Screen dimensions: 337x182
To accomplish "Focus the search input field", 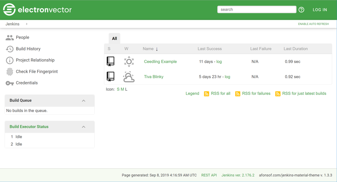I will (256, 9).
